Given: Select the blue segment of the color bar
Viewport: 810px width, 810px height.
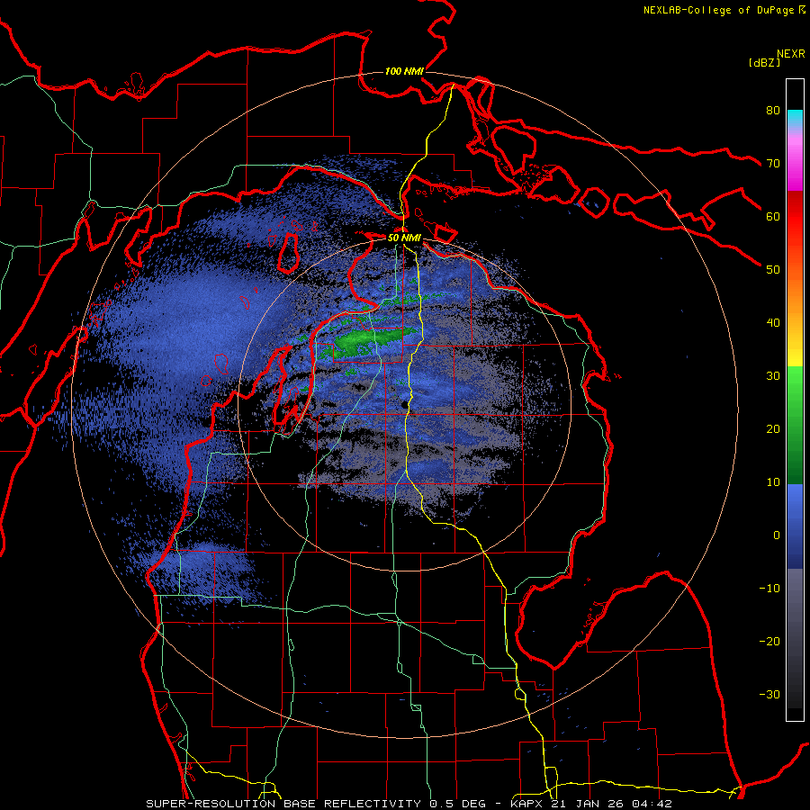Looking at the screenshot, I should tap(795, 526).
